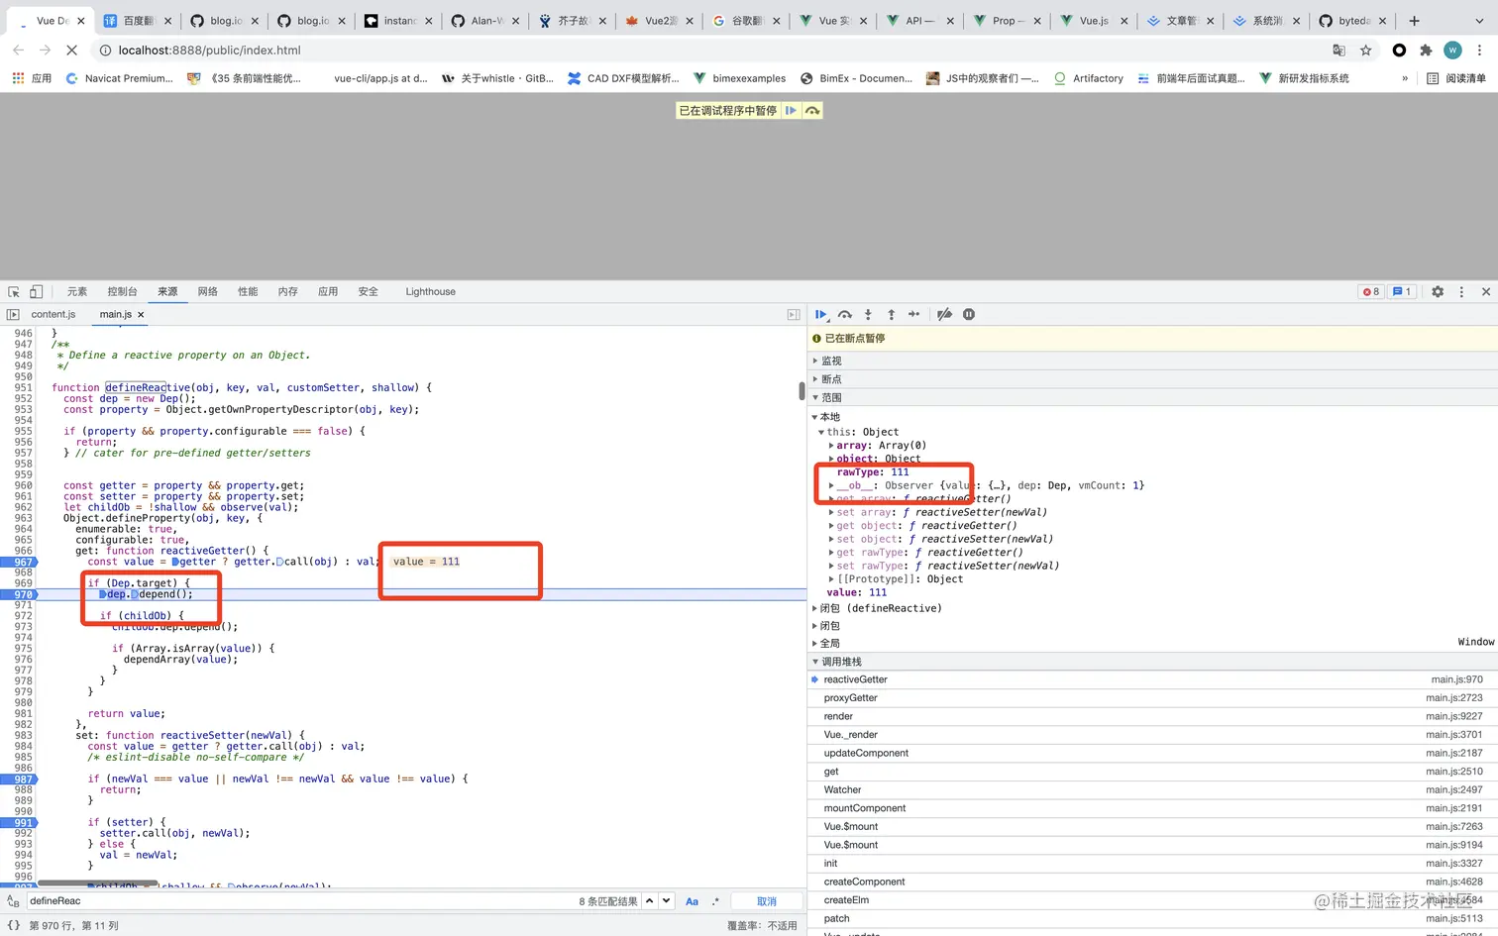The height and width of the screenshot is (936, 1498).
Task: Toggle breakpoint on line 987
Action: pyautogui.click(x=19, y=780)
